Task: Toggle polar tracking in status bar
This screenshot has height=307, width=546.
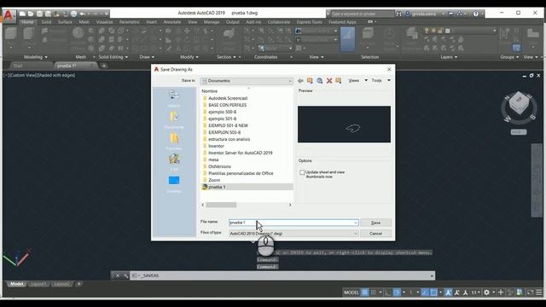Action: (x=397, y=293)
